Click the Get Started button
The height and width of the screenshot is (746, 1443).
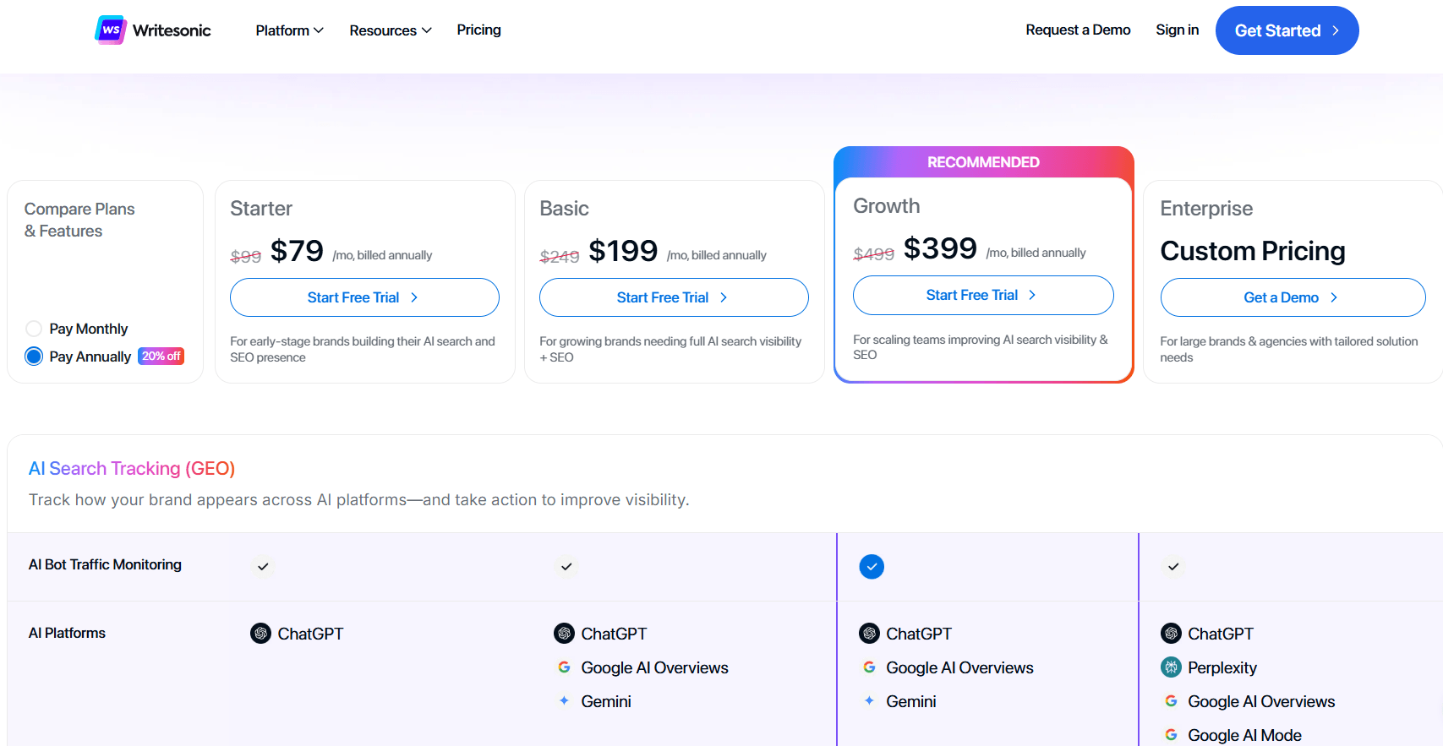1287,30
